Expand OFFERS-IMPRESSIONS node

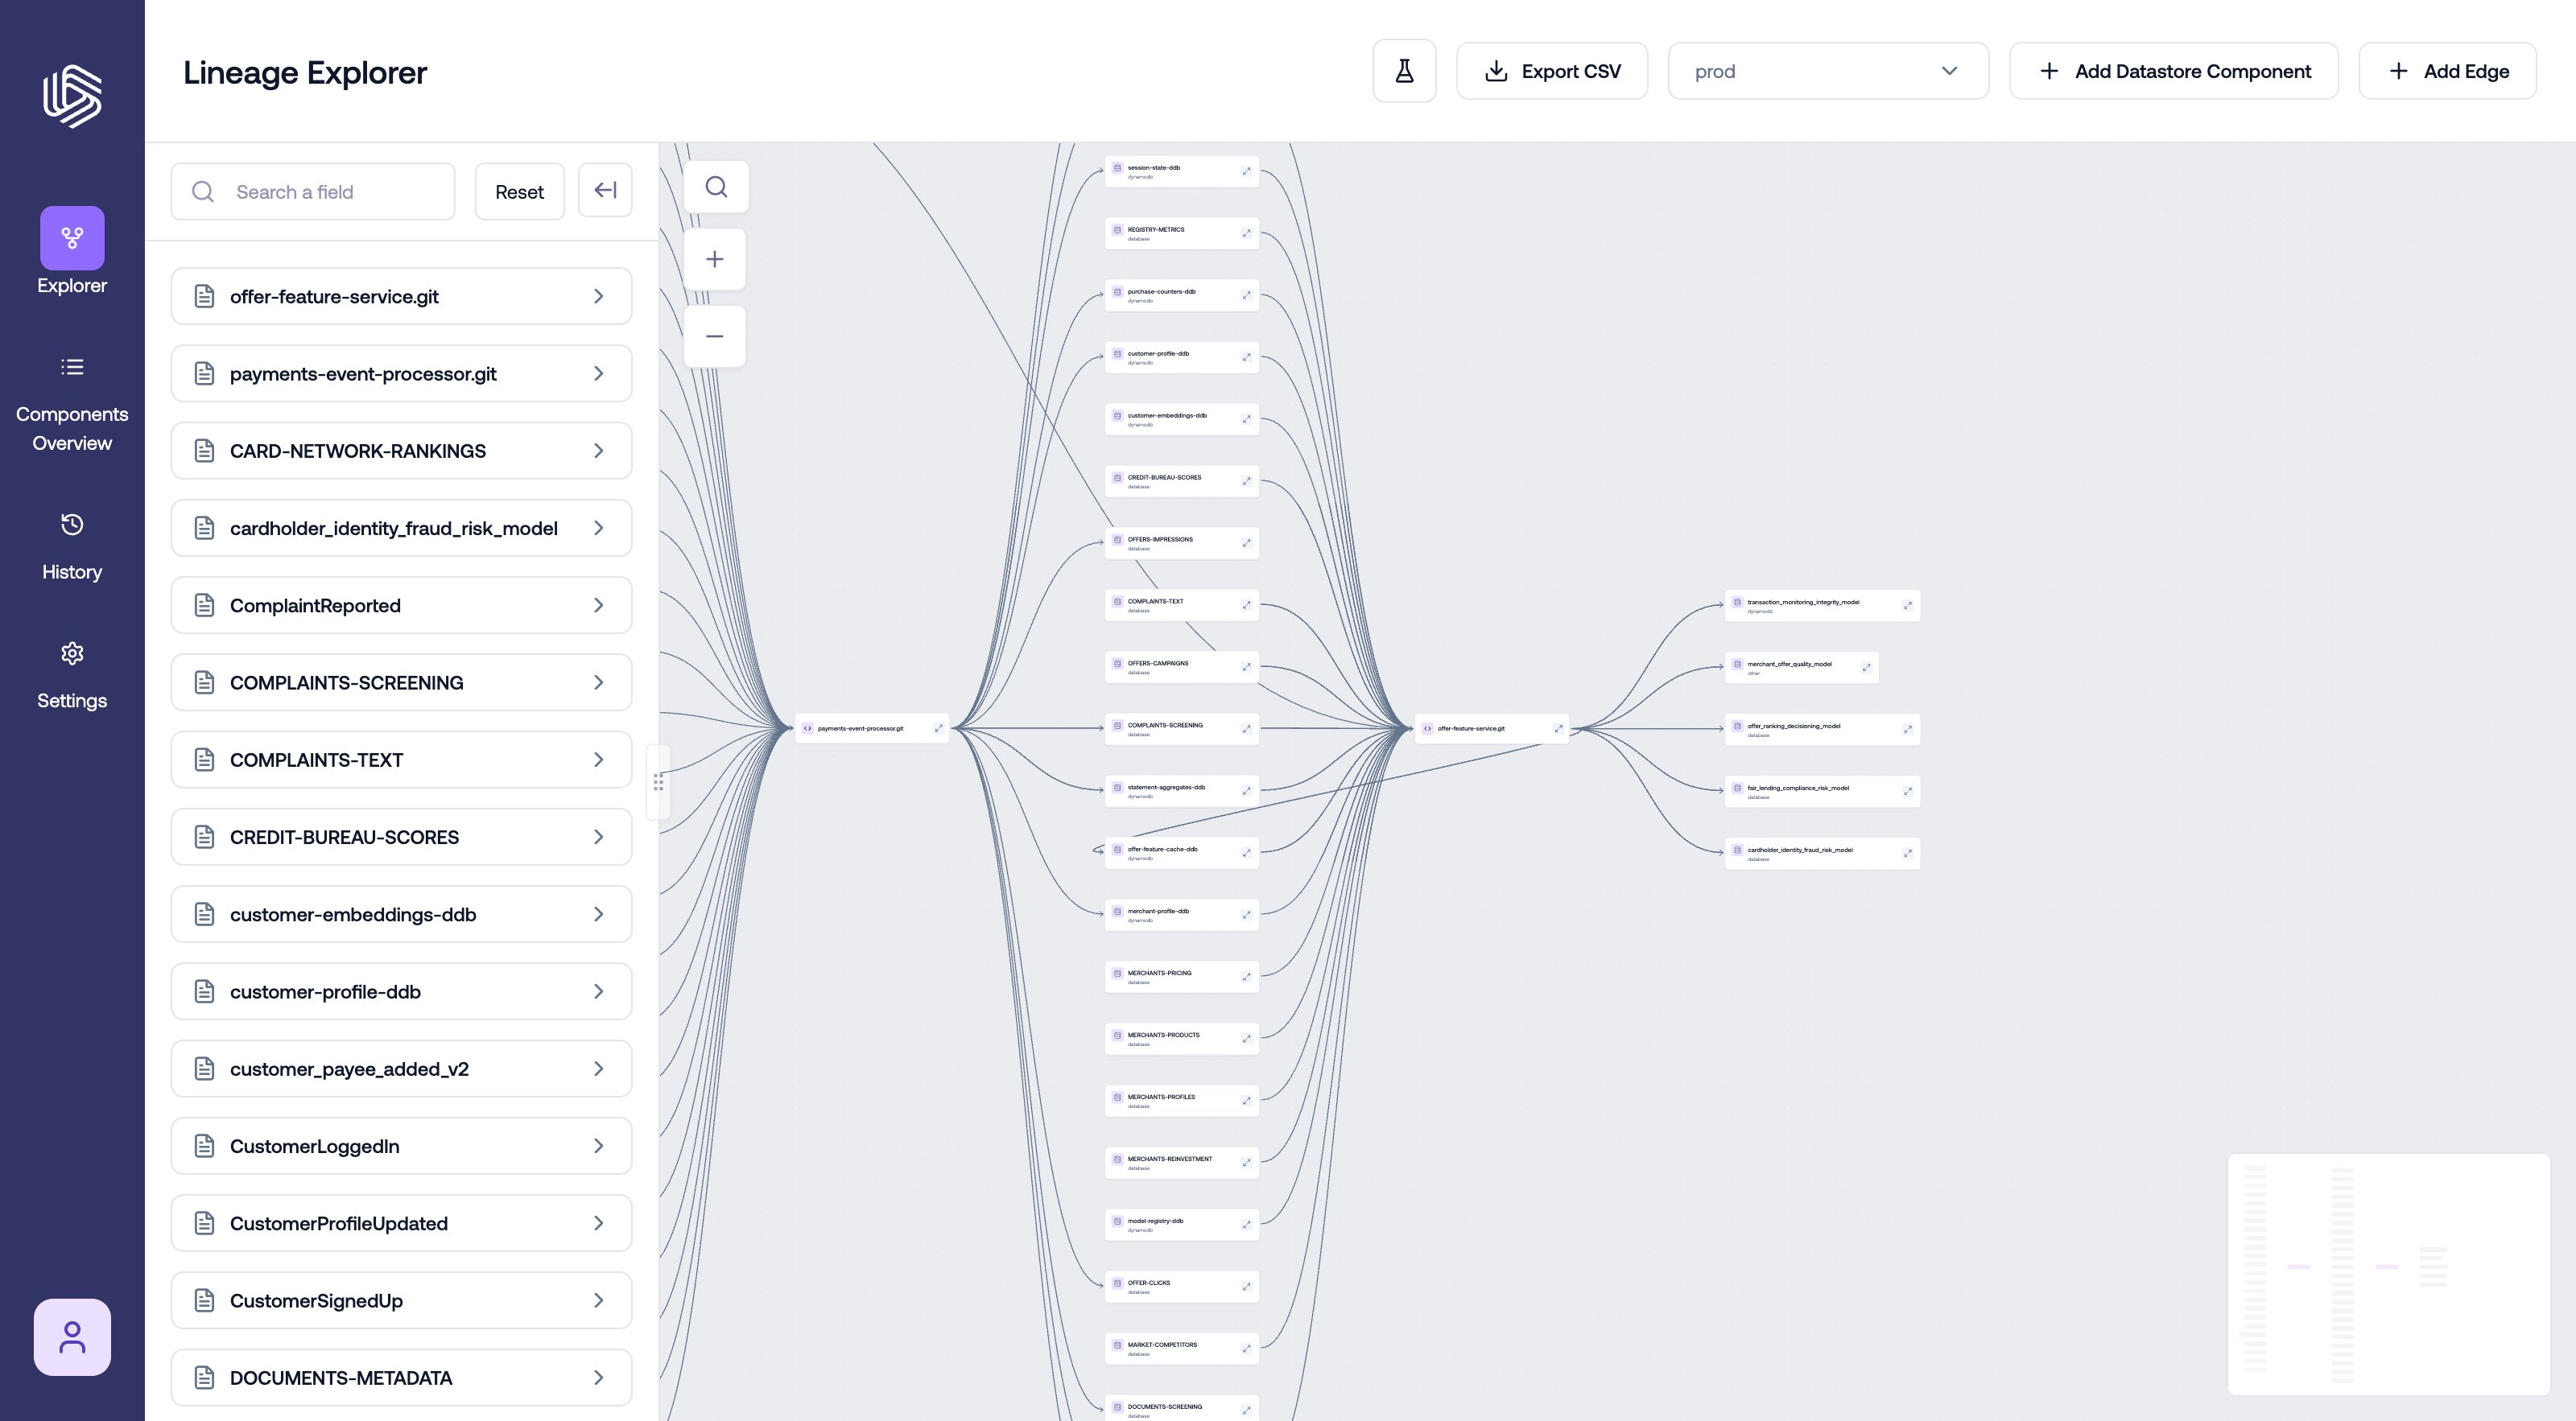1246,542
